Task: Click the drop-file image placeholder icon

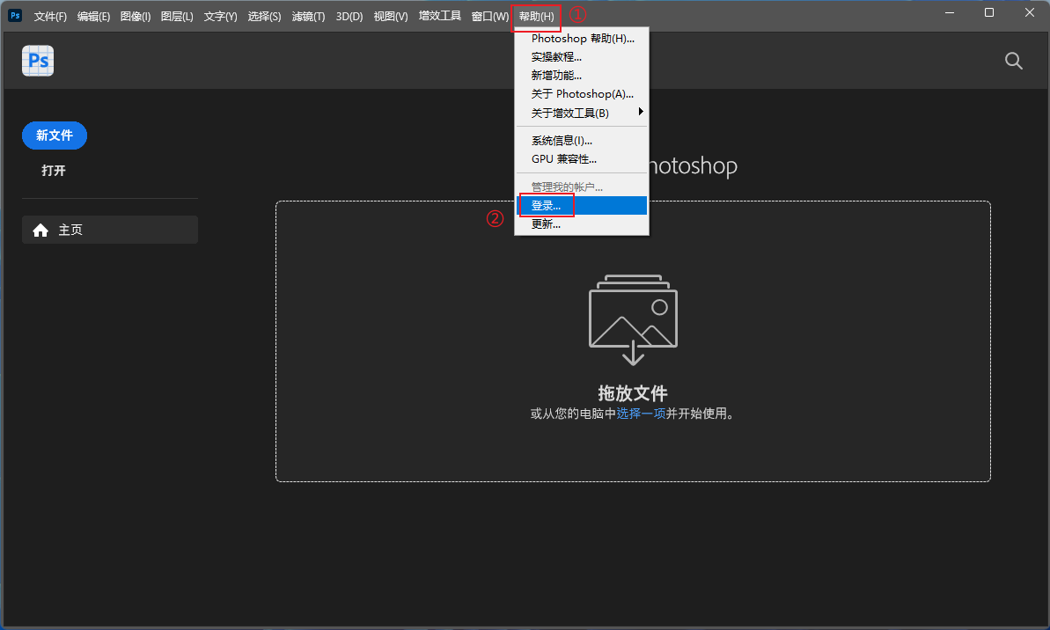Action: click(x=633, y=319)
